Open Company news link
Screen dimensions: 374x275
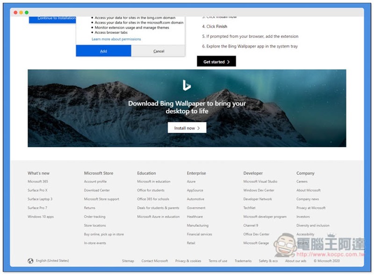coord(308,199)
